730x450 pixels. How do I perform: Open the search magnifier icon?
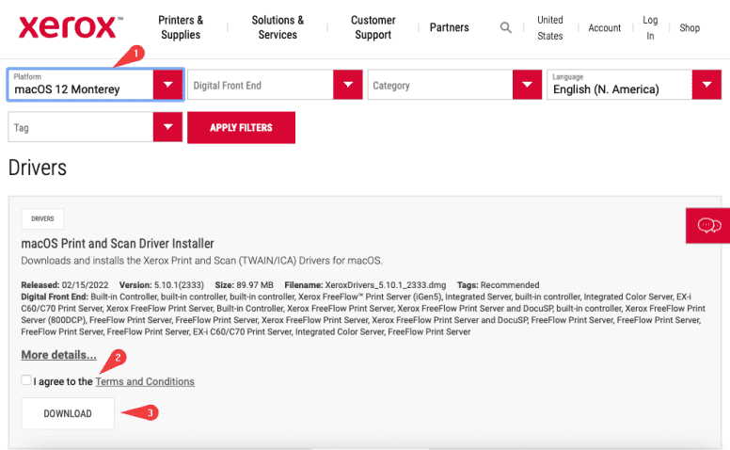click(x=506, y=28)
